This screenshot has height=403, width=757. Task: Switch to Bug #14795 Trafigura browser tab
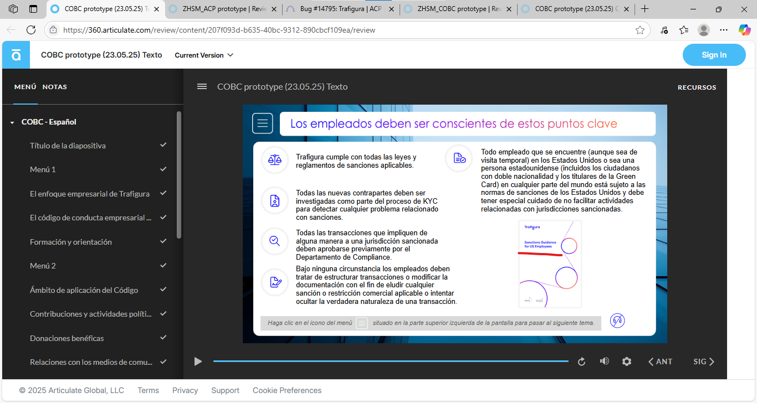coord(340,9)
